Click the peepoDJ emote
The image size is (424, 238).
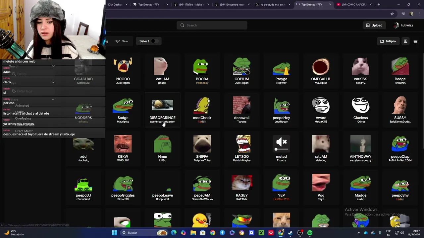83,187
